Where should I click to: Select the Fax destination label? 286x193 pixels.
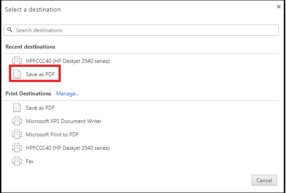[30, 161]
